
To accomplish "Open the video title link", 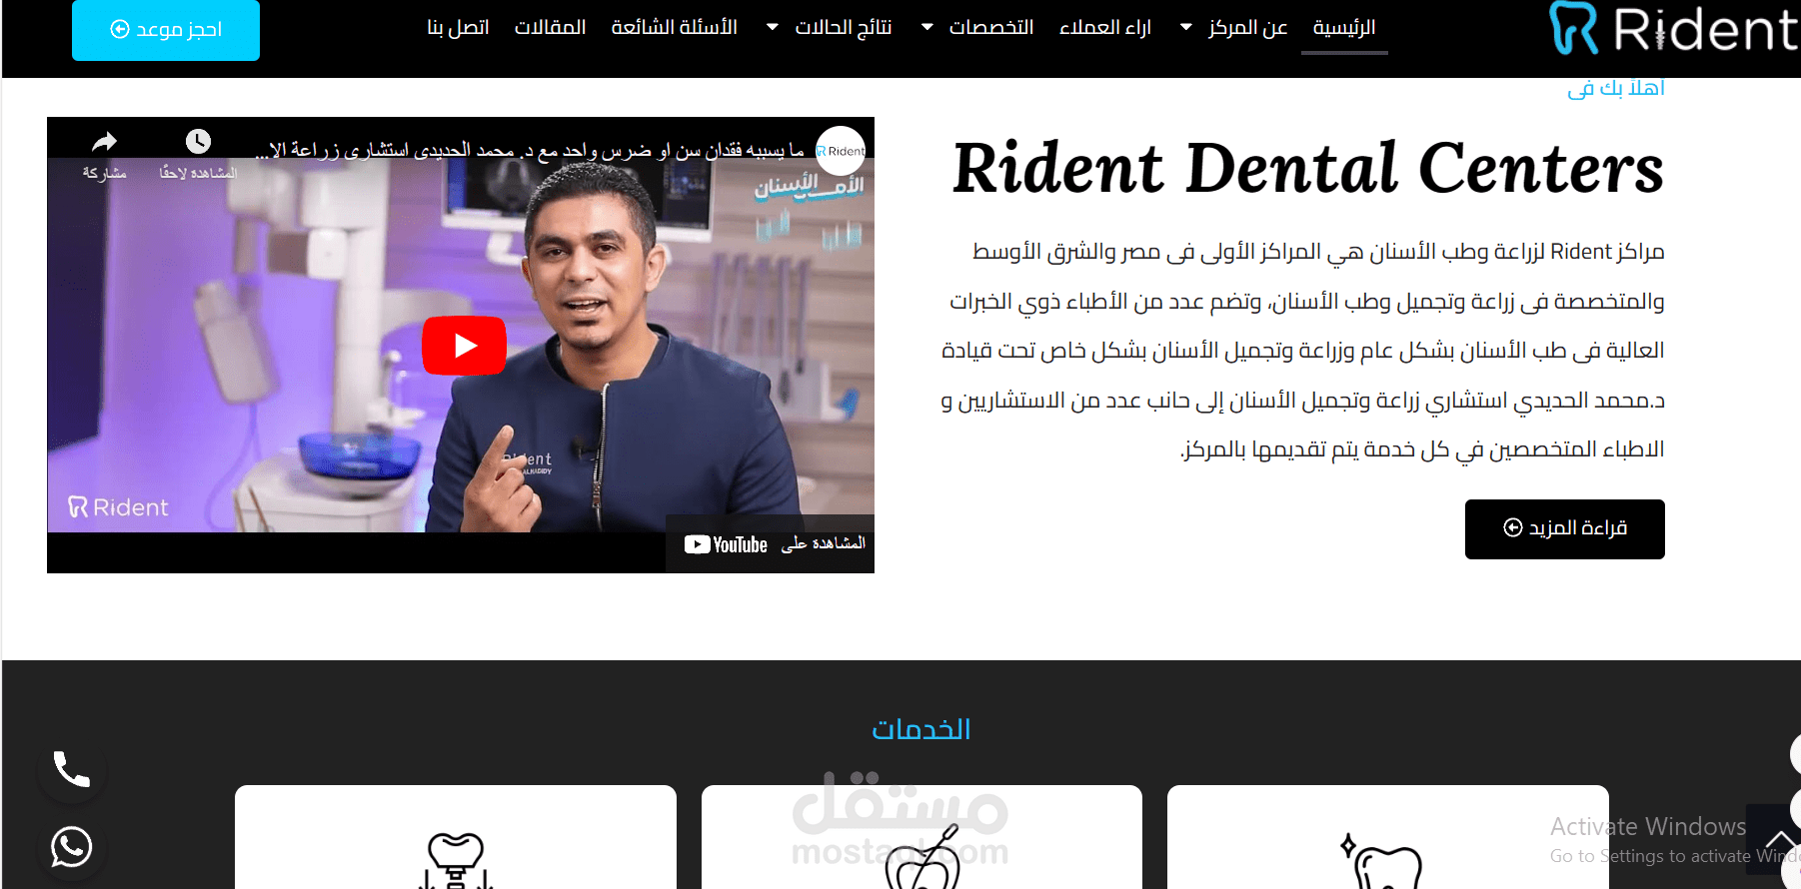I will 530,151.
